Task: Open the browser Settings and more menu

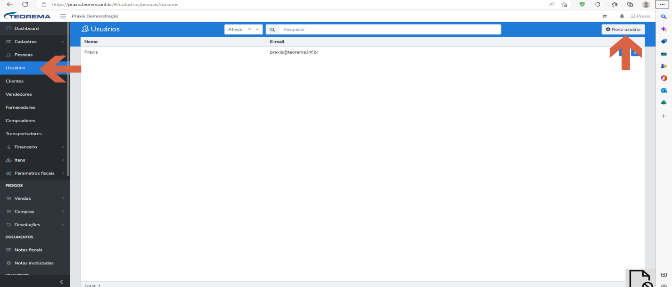Action: click(x=662, y=4)
